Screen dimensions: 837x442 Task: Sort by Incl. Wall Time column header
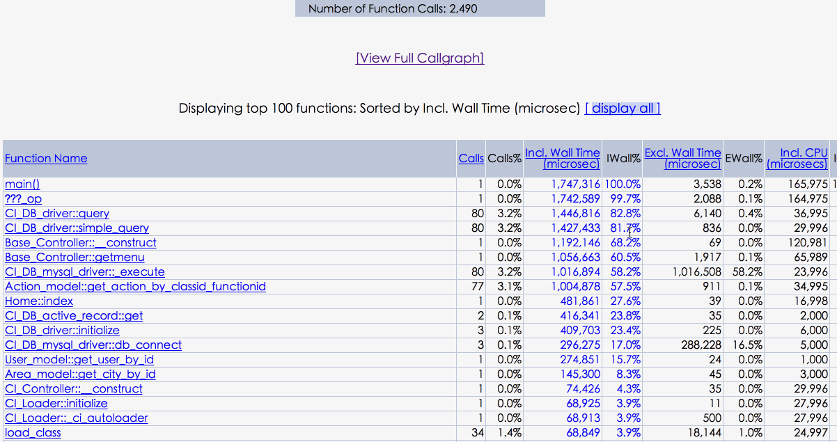[563, 158]
